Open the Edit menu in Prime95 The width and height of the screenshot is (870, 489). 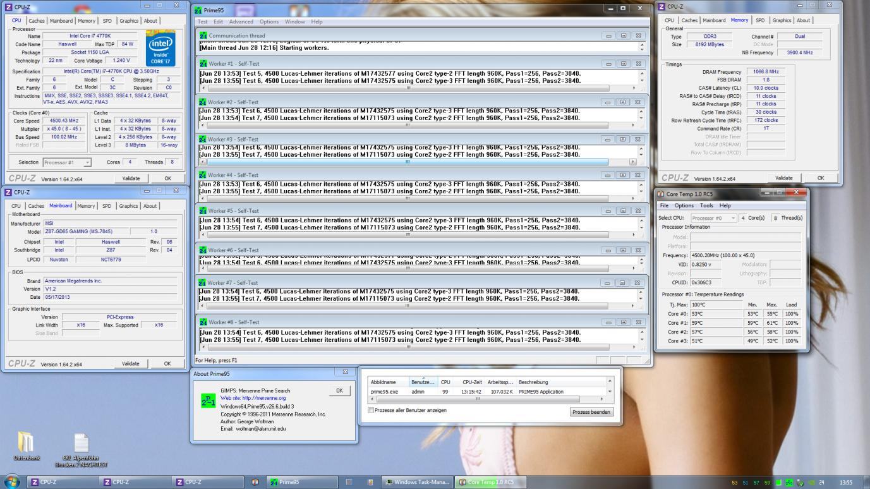pos(218,21)
